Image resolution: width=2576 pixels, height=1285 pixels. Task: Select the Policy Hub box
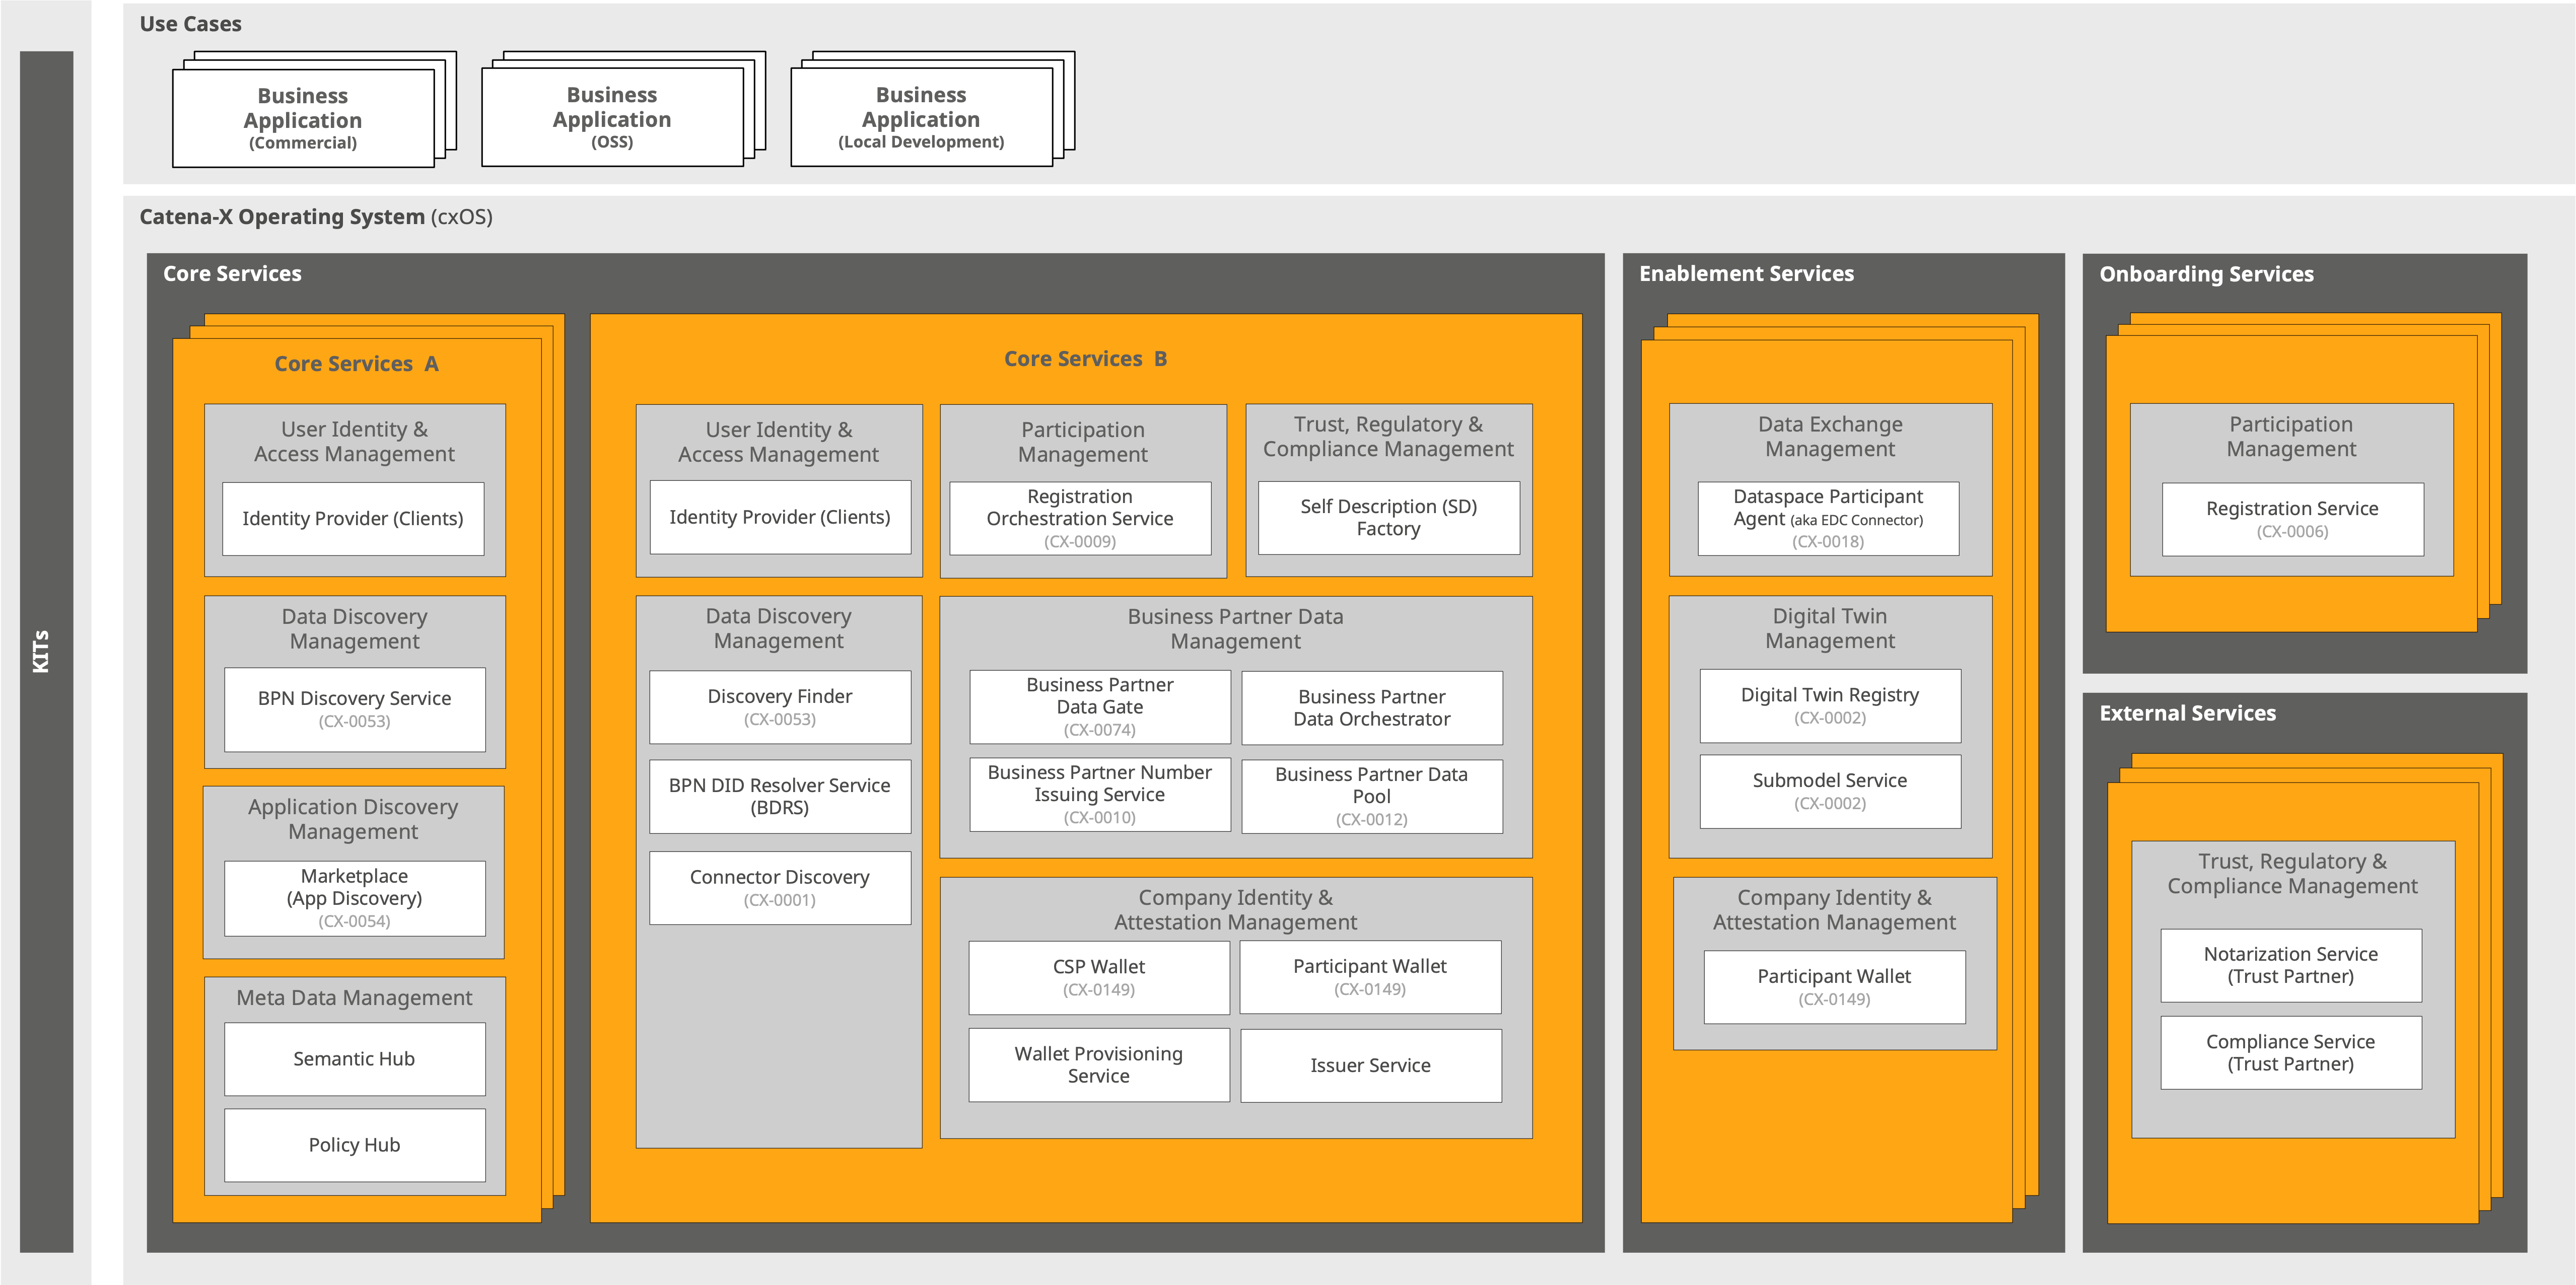coord(354,1145)
